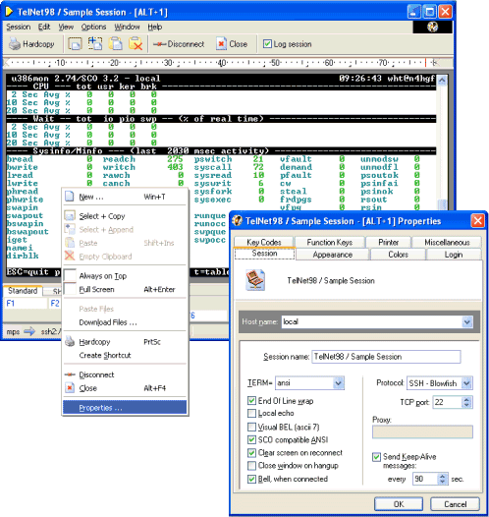Click the OK button
The height and width of the screenshot is (517, 489).
click(x=399, y=504)
